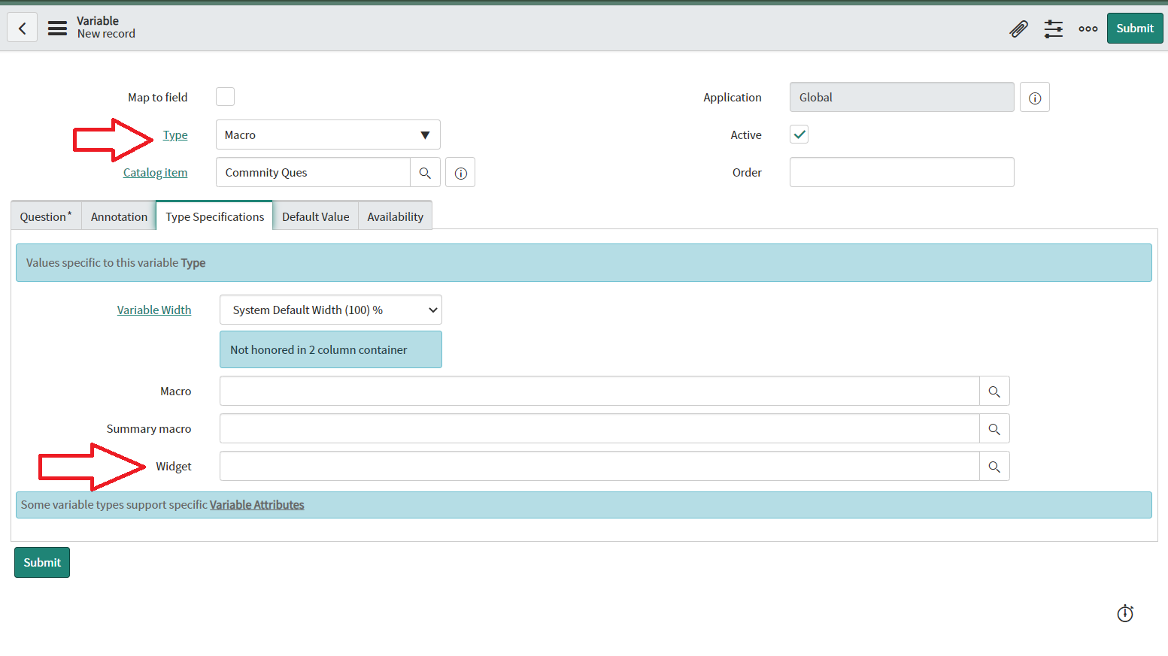The height and width of the screenshot is (656, 1168).
Task: Open the more options ellipsis icon
Action: point(1088,28)
